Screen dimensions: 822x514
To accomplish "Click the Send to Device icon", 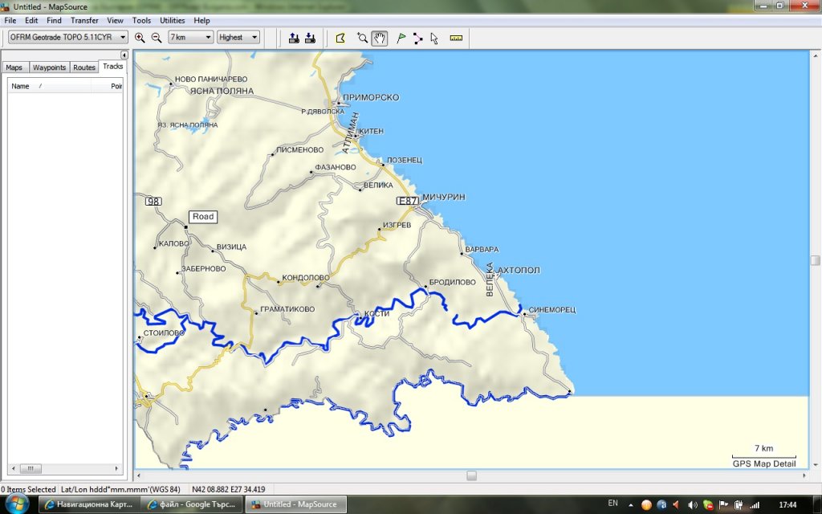I will [x=294, y=38].
